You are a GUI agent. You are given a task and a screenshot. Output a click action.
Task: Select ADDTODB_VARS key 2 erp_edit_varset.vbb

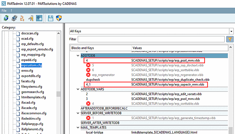tap(154, 94)
